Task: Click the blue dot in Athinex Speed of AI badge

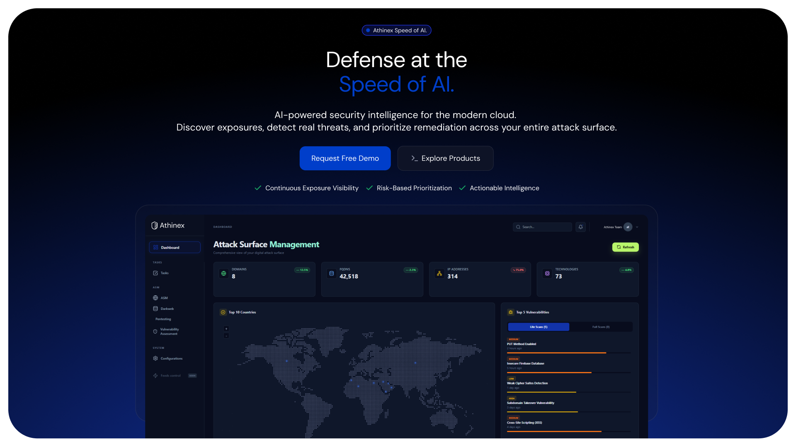Action: coord(368,30)
